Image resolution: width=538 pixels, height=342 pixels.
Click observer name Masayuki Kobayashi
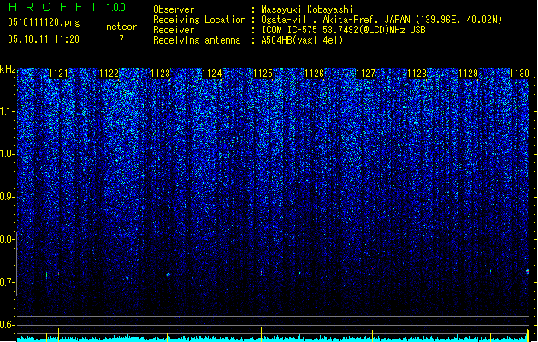307,9
